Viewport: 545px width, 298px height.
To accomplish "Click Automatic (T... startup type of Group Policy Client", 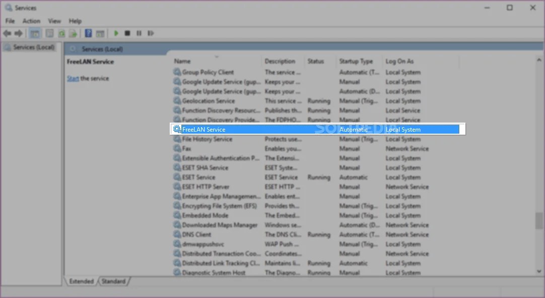I will pyautogui.click(x=360, y=72).
